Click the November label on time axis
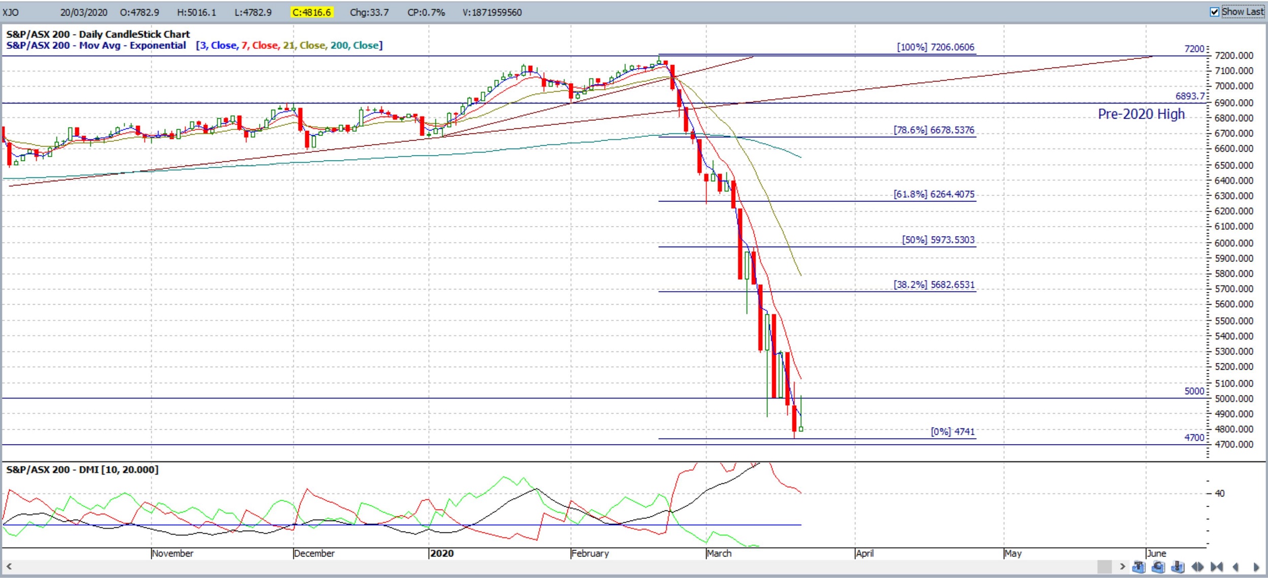1268x578 pixels. [172, 554]
